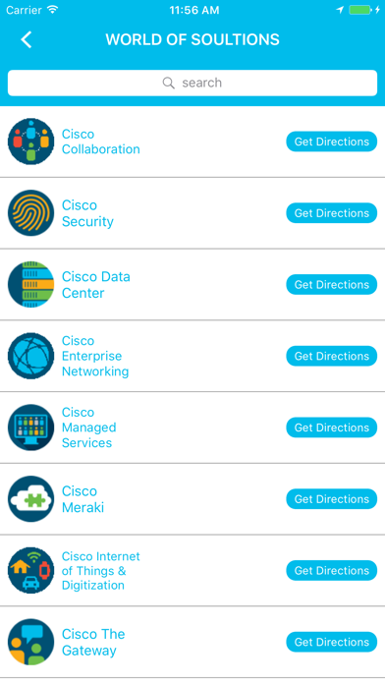
Task: Get directions to Cisco Enterprise Networking
Action: [x=332, y=356]
